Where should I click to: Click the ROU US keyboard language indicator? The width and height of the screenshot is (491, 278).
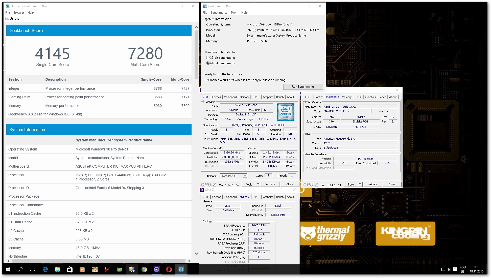pyautogui.click(x=462, y=269)
